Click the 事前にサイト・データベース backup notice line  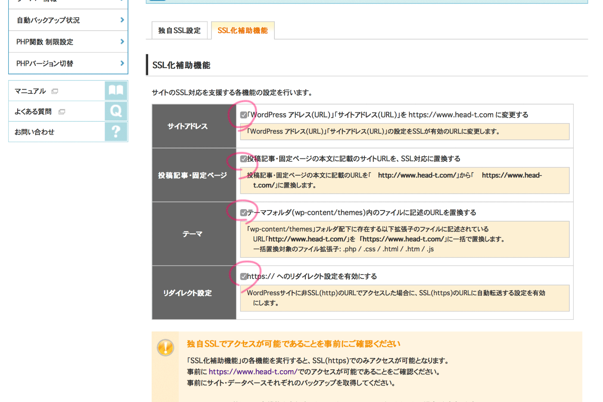(x=291, y=383)
